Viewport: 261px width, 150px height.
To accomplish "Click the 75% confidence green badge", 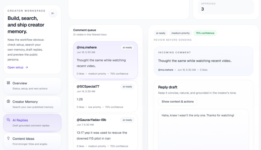I will (205, 33).
